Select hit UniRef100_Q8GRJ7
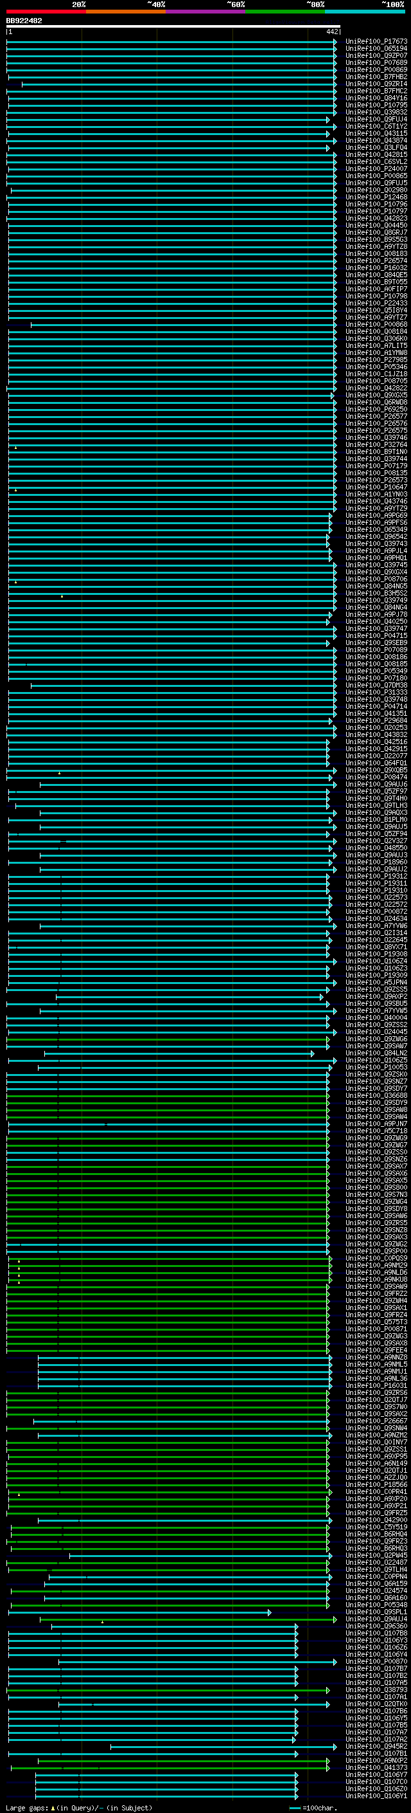Image resolution: width=411 pixels, height=1813 pixels. 376,232
